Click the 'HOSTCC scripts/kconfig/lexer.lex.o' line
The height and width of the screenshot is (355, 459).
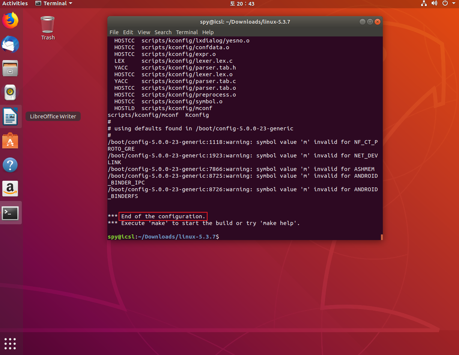click(173, 74)
